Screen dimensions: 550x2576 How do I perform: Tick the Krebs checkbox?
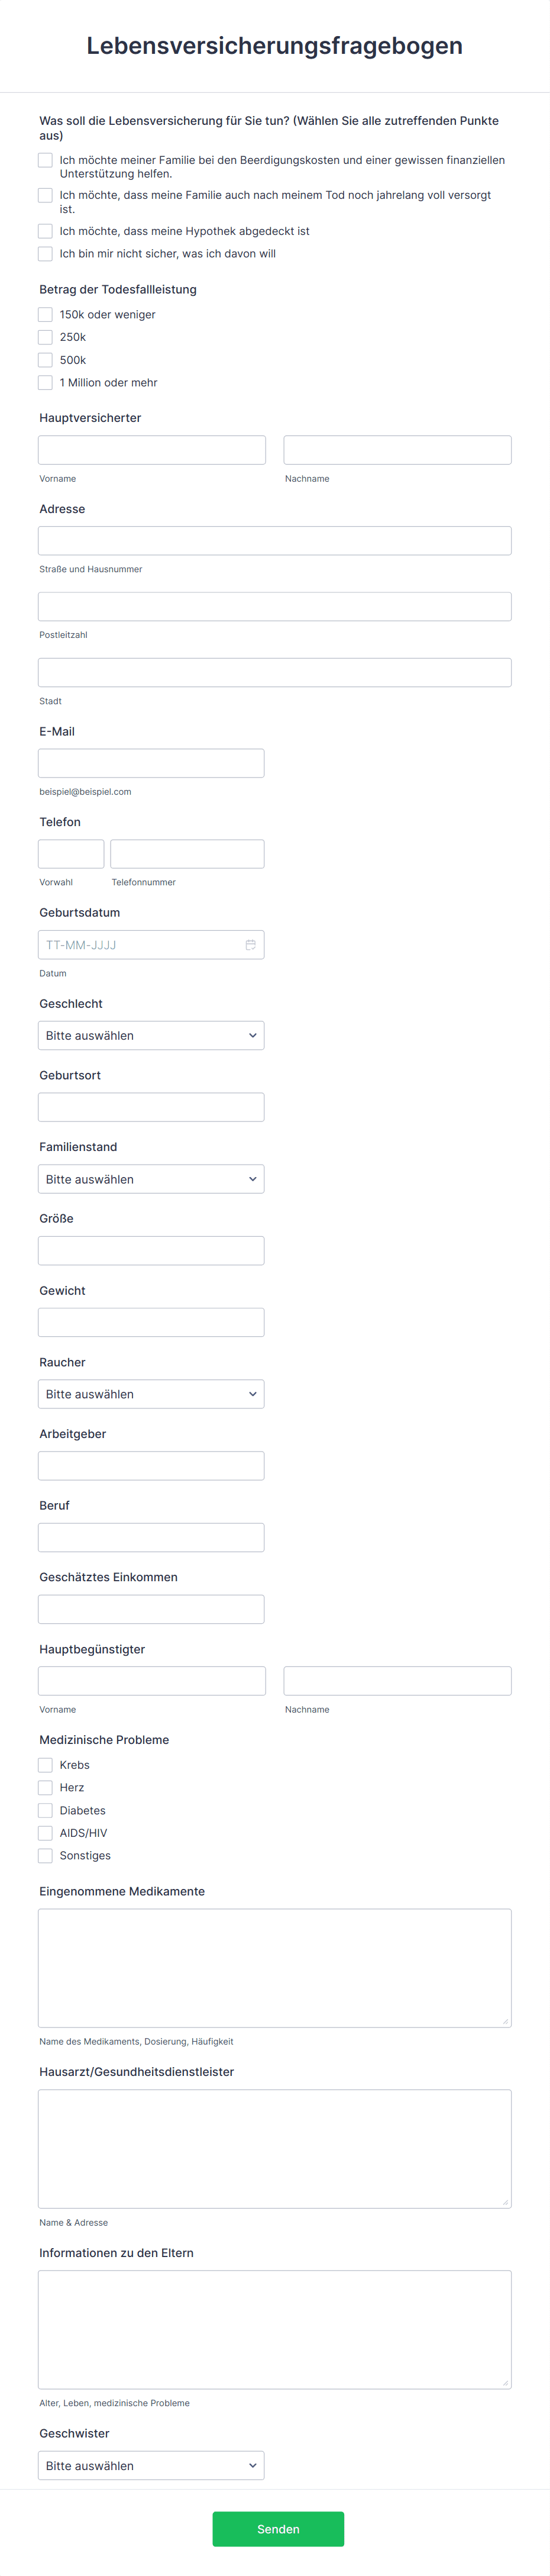point(45,1765)
